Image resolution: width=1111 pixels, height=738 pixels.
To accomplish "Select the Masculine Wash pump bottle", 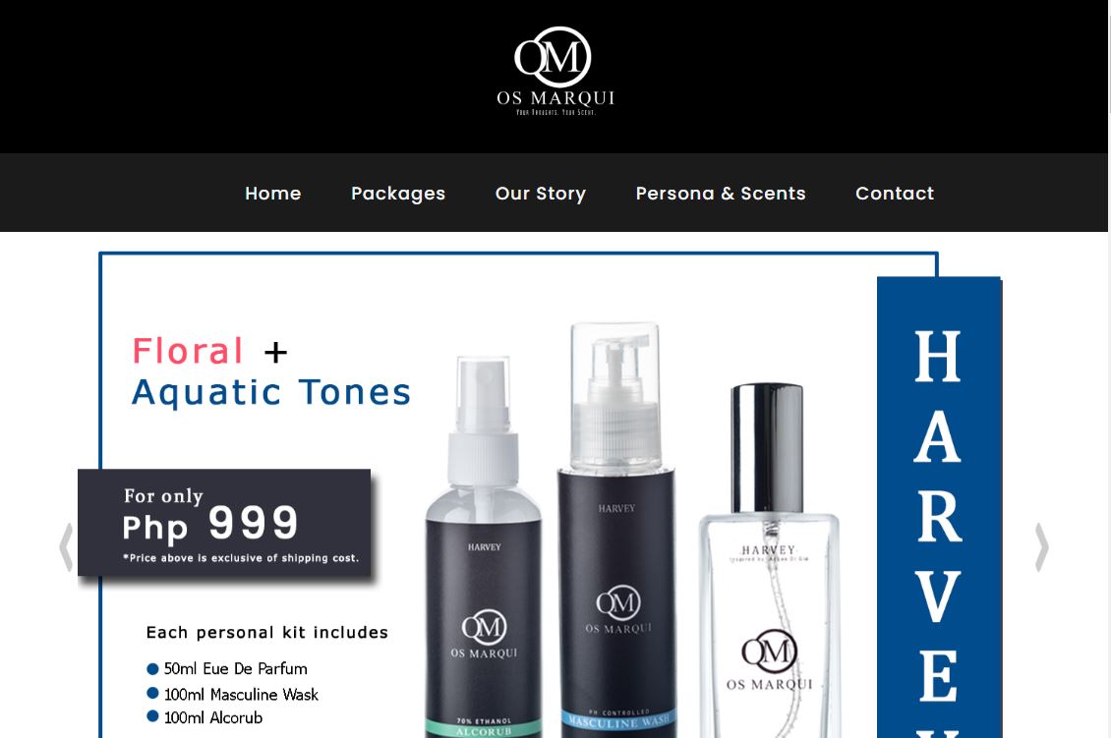I will click(615, 532).
